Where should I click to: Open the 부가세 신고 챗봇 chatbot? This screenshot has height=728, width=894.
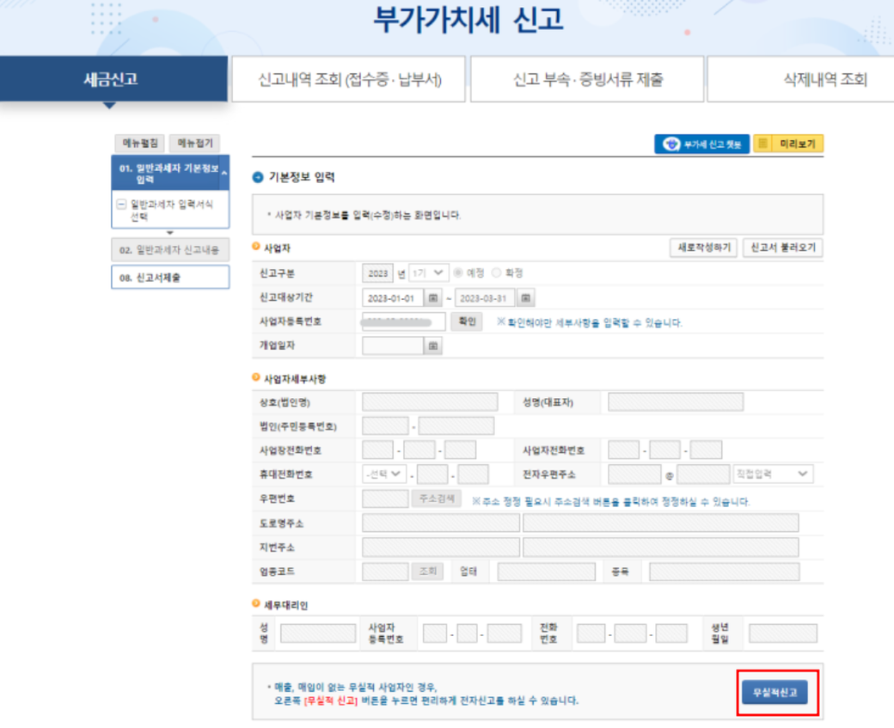701,144
